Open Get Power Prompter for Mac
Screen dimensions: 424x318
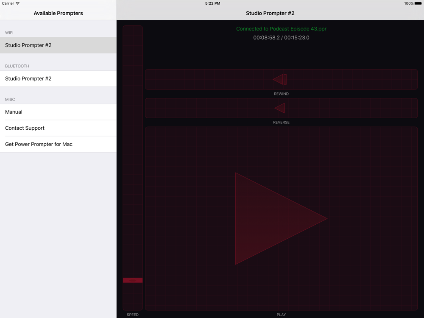pos(58,144)
